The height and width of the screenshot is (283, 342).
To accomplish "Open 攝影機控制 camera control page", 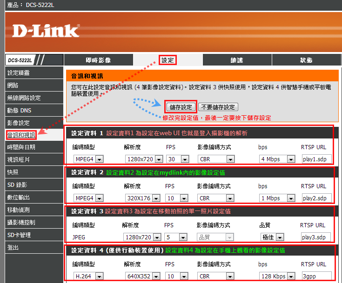I will [x=34, y=223].
